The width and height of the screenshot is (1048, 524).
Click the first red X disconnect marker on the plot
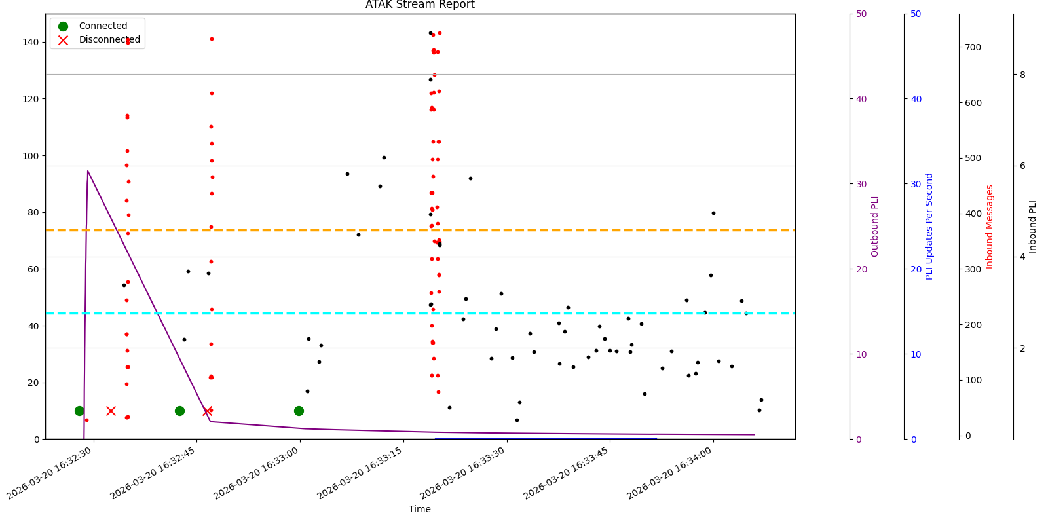pos(111,411)
